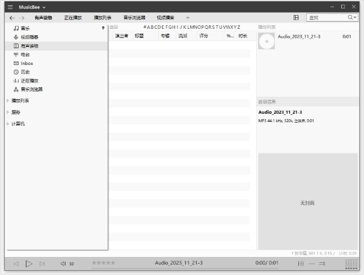Skip to the previous track
364x275 pixels.
(x=16, y=264)
